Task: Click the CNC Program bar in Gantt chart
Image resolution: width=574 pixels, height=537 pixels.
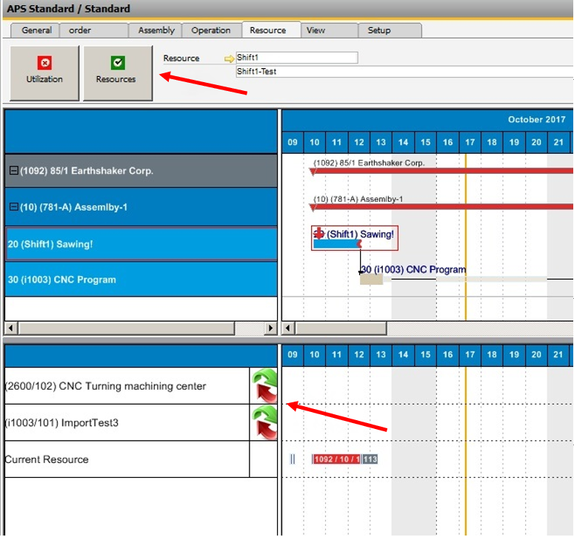Action: click(x=371, y=280)
